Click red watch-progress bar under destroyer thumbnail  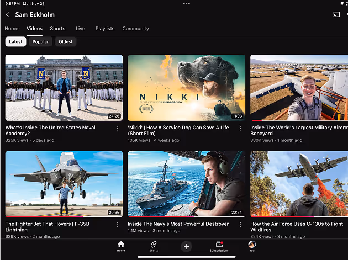[x=161, y=216]
